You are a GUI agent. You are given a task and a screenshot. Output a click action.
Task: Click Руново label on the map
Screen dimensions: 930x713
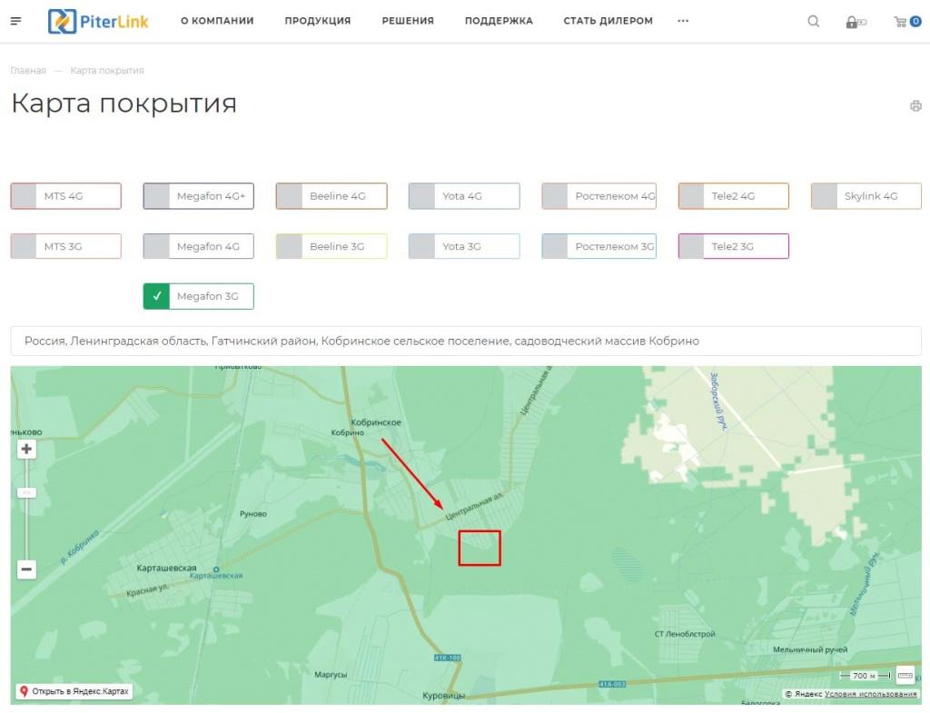[x=253, y=514]
